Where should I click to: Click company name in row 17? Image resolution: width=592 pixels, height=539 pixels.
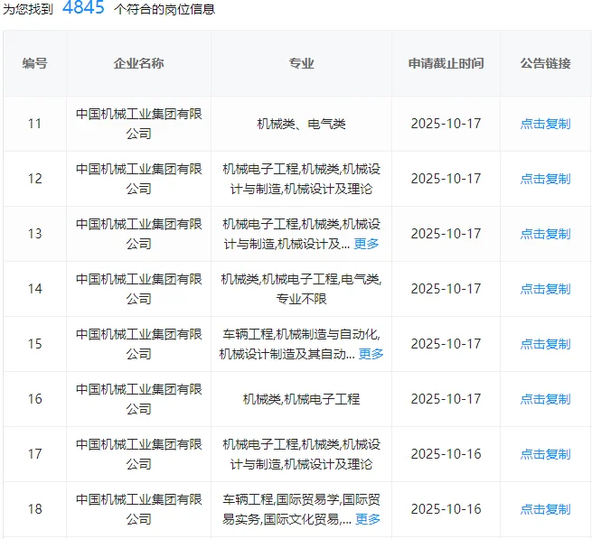click(x=139, y=454)
